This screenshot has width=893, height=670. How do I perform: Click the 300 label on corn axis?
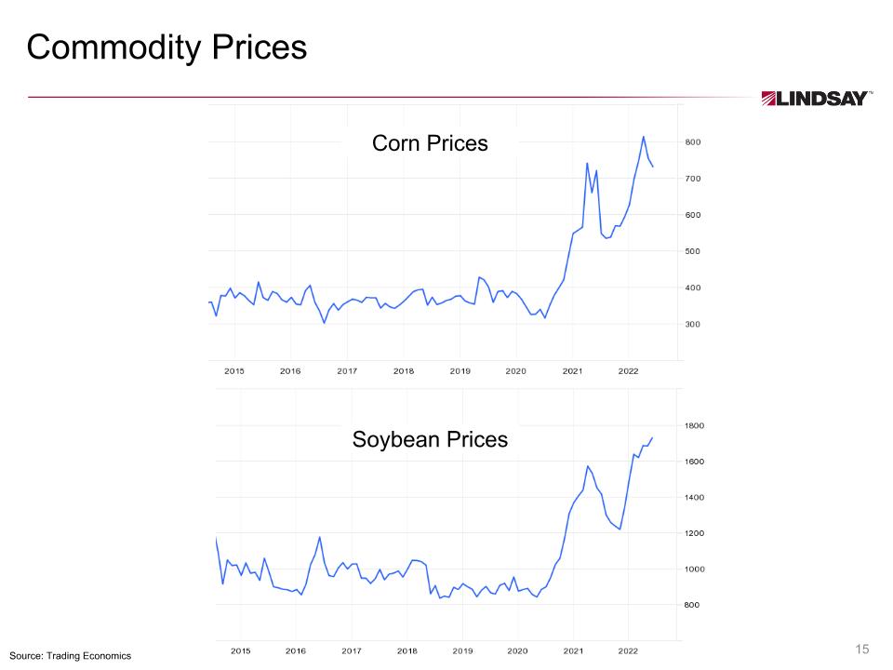pos(694,324)
